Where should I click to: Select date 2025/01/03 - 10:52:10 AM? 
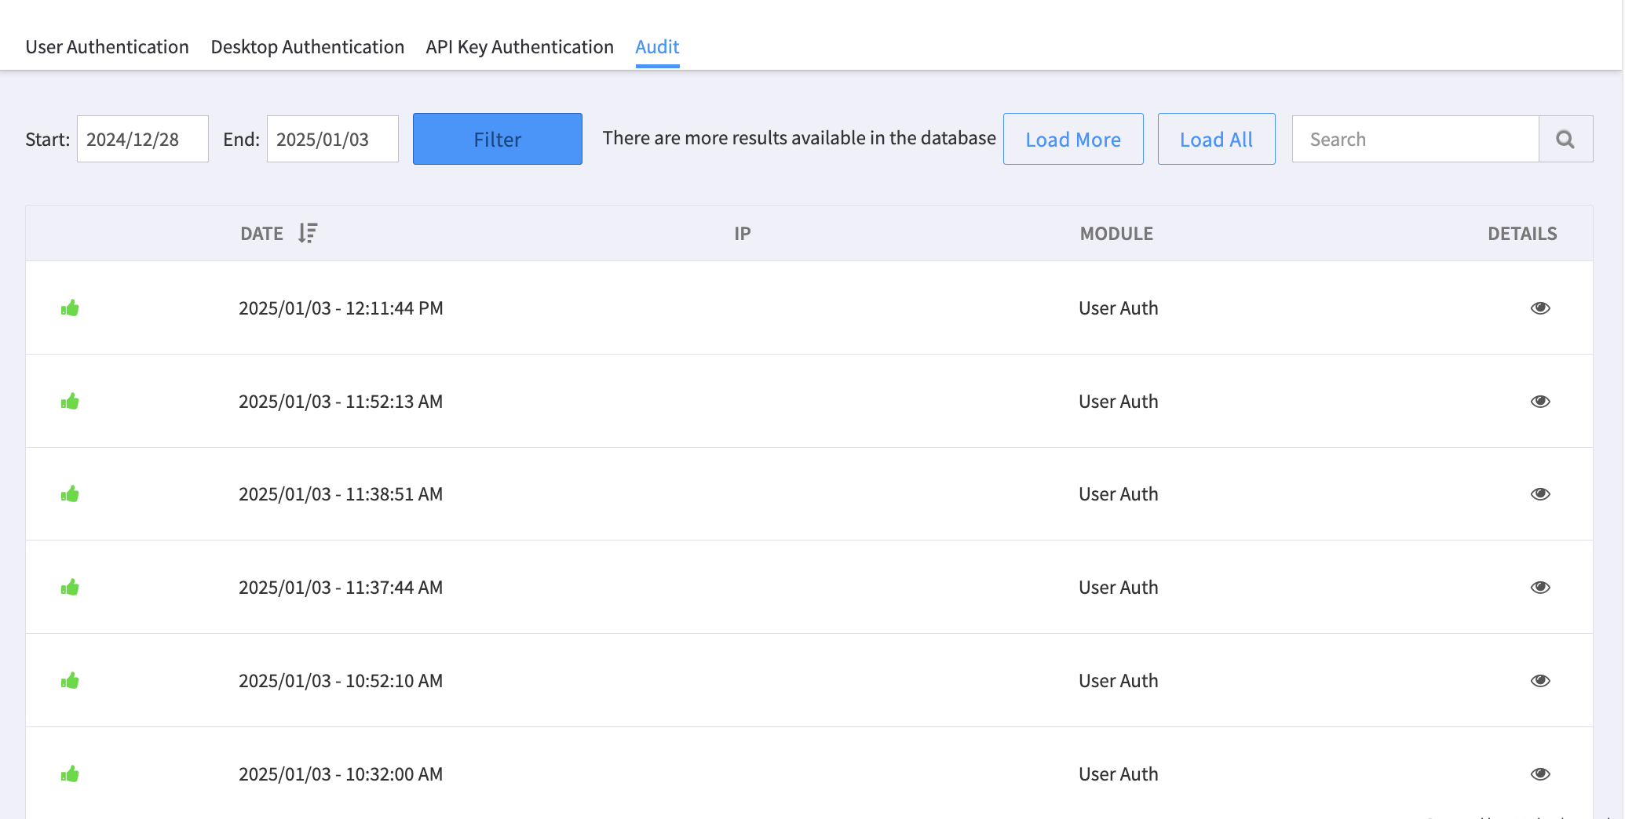click(x=341, y=681)
